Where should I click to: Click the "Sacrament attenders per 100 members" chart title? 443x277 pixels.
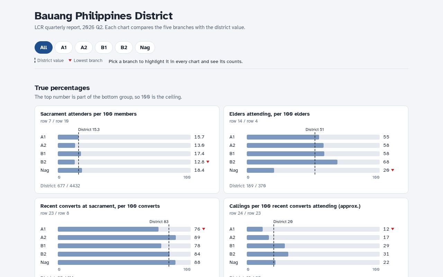pyautogui.click(x=89, y=114)
